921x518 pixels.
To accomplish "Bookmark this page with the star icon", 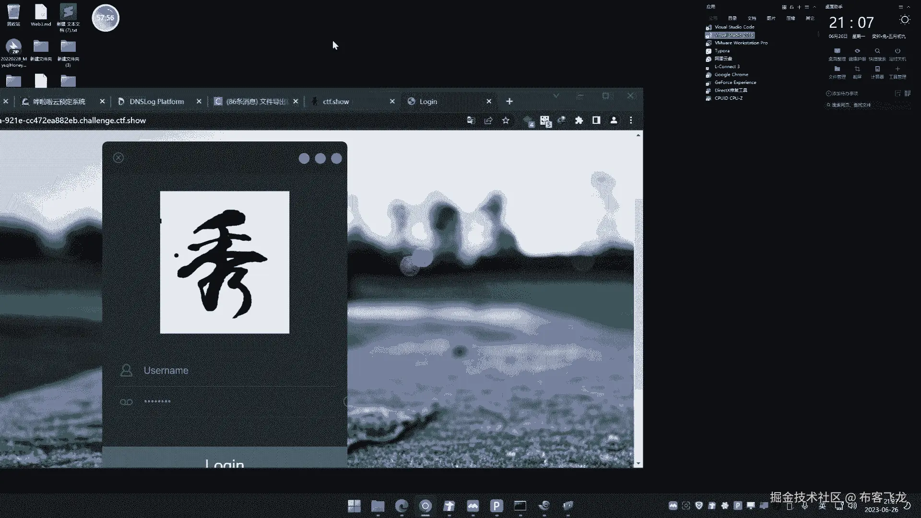I will pos(506,120).
